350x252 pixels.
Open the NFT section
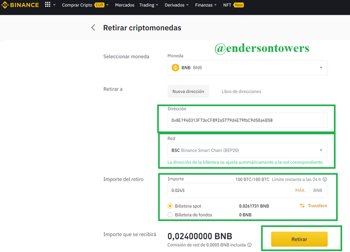pyautogui.click(x=227, y=5)
